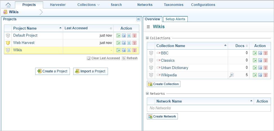Open the Collections dropdown menu
274x131 pixels.
click(89, 5)
